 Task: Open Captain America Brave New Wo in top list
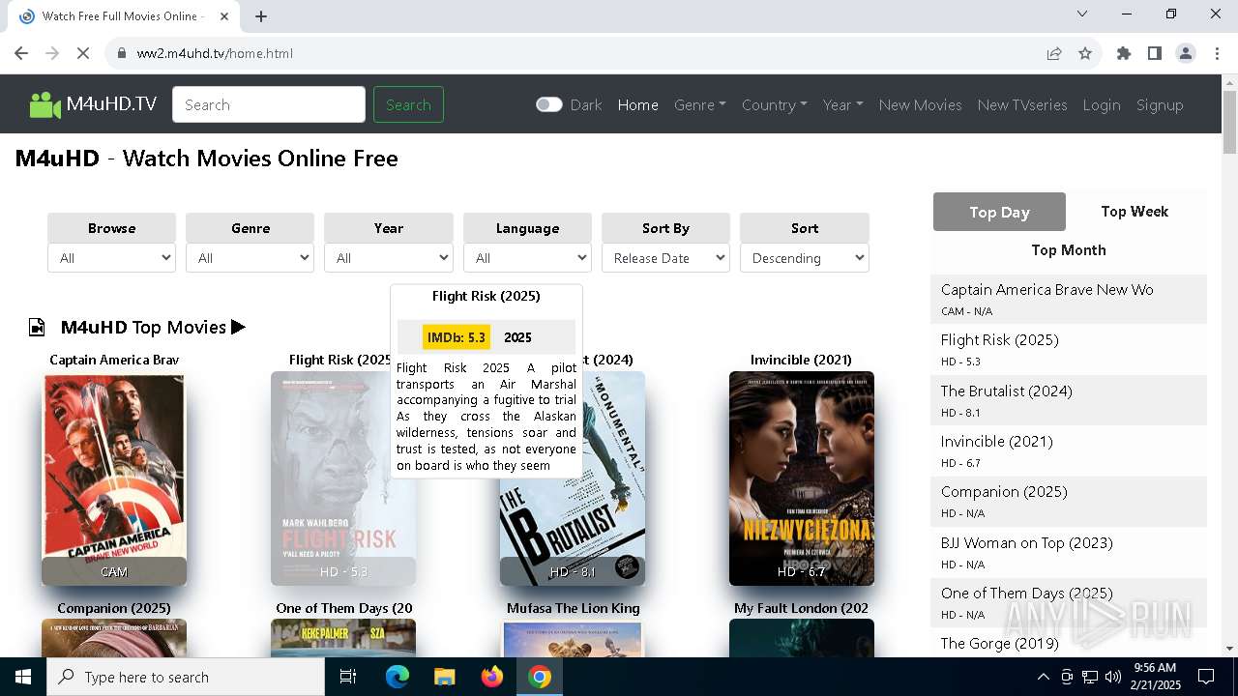pos(1046,289)
